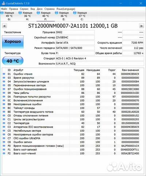
Task: Click the status dot for attribute 09
Action: coord(4,93)
